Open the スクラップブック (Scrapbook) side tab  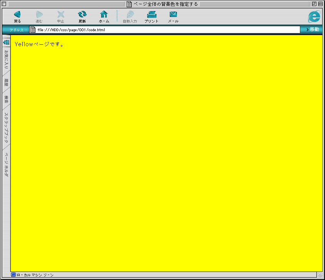6,127
